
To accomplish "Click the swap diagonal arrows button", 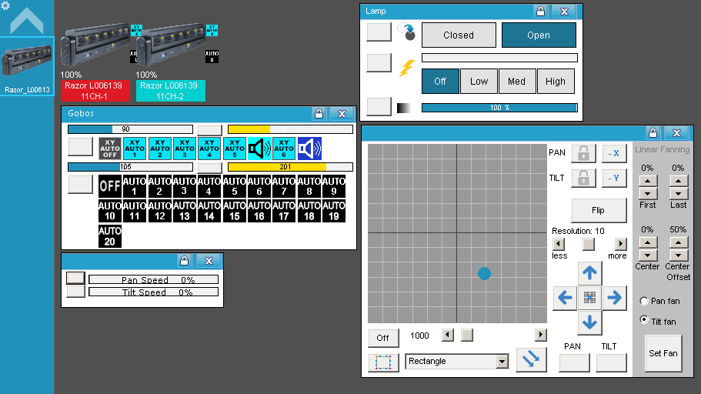I will click(531, 359).
